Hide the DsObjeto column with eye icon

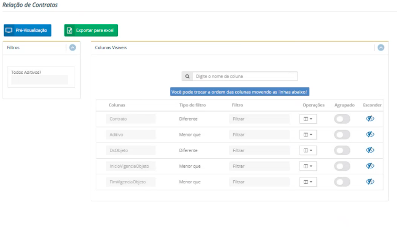click(370, 150)
